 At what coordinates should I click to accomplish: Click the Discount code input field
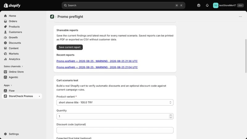pyautogui.click(x=115, y=130)
